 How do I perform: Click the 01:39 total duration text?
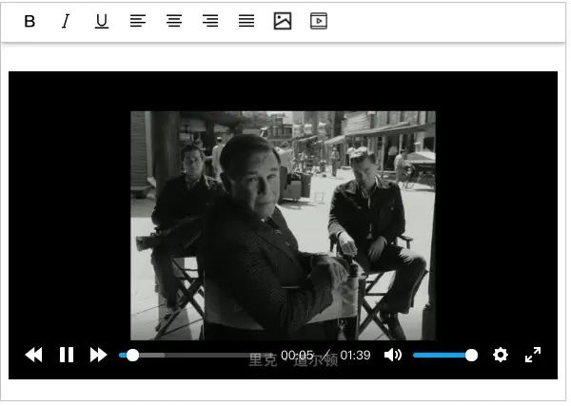click(355, 355)
